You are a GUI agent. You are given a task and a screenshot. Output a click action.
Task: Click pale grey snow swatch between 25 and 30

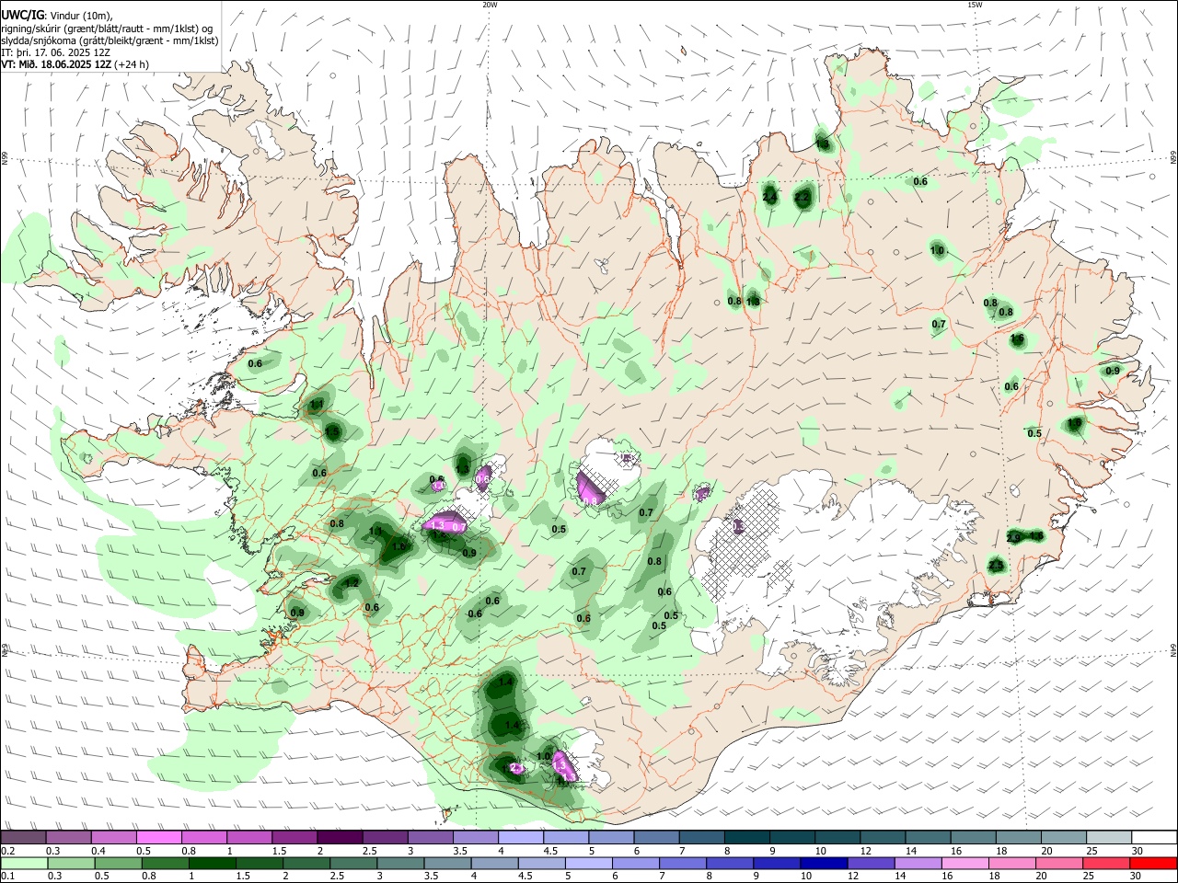click(1110, 837)
